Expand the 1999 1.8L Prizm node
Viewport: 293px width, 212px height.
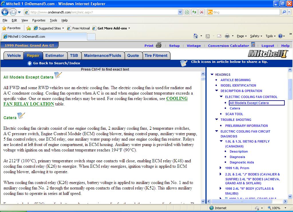[x=221, y=168]
